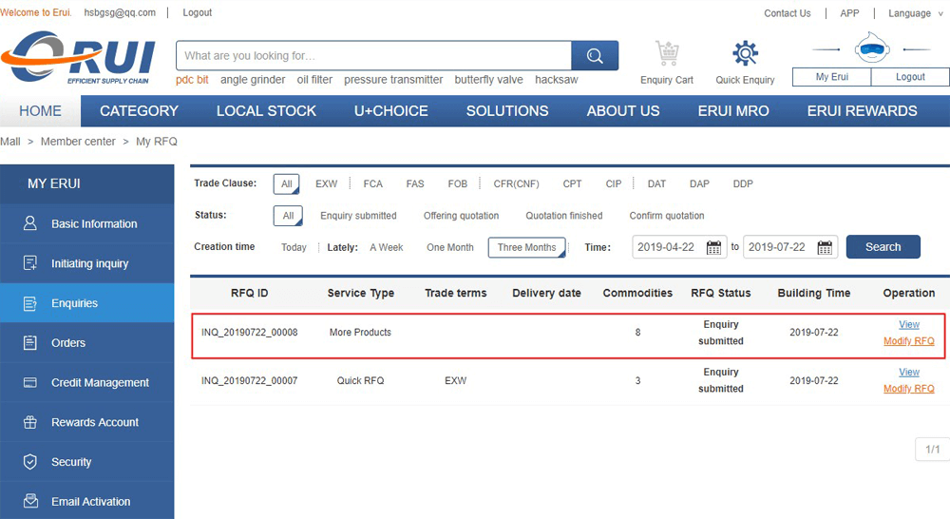Click Email Activation envelope icon

point(29,502)
